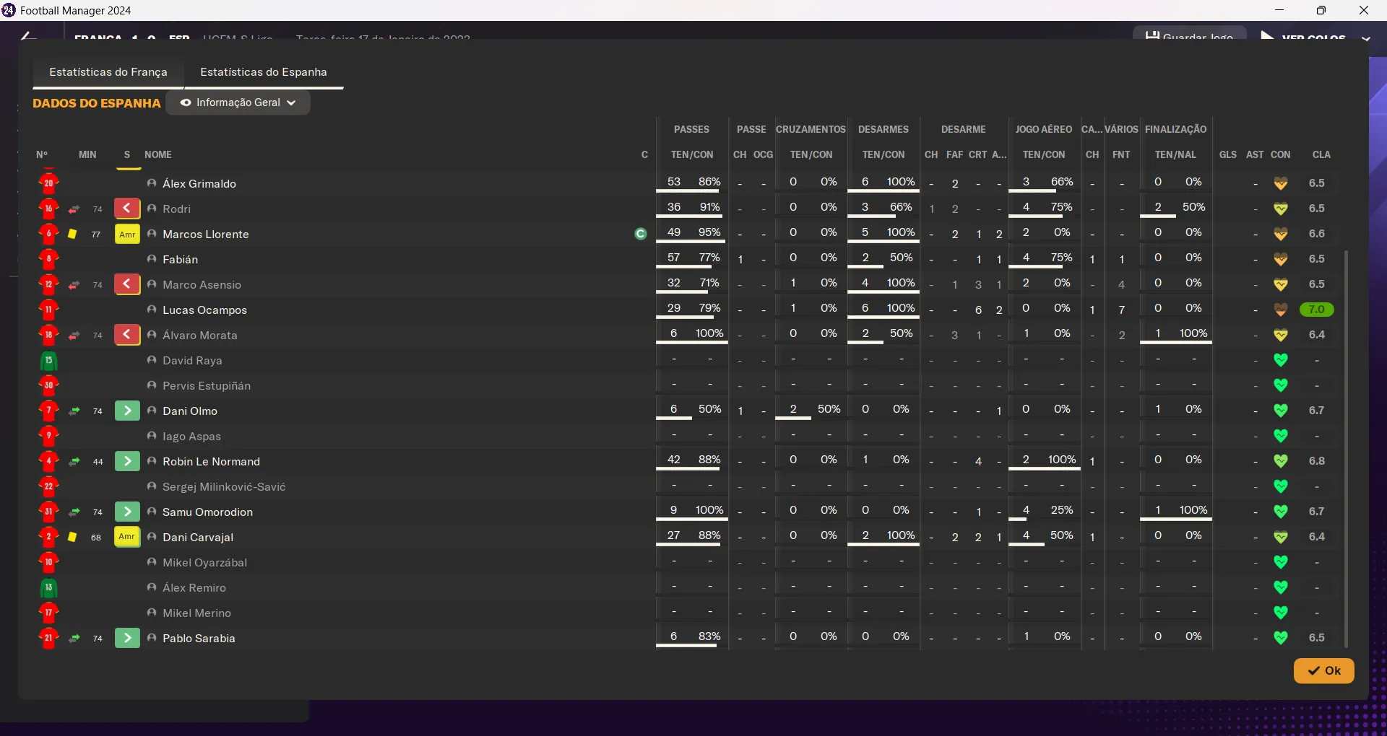Click David Raya's green goalkeeper shirt icon
This screenshot has width=1387, height=736.
click(48, 360)
